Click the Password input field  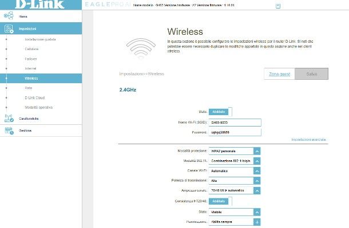pos(235,132)
